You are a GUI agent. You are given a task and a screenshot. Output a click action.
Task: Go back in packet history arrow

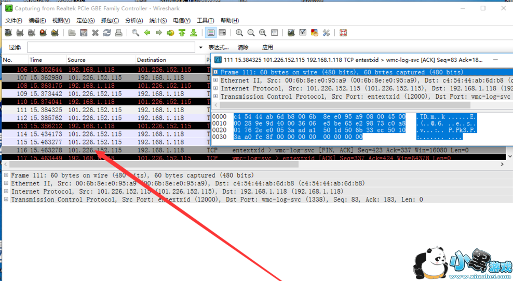(147, 33)
